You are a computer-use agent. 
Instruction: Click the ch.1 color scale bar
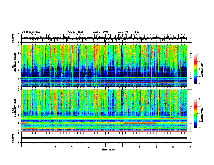[195, 69]
